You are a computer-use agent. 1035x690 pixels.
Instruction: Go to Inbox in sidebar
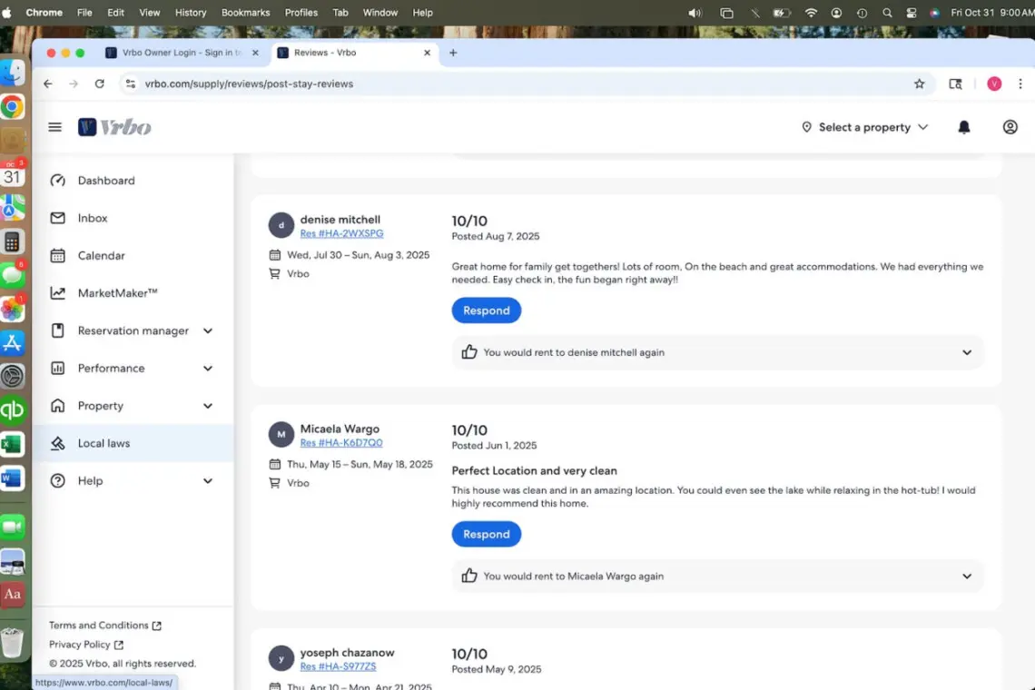click(x=92, y=218)
